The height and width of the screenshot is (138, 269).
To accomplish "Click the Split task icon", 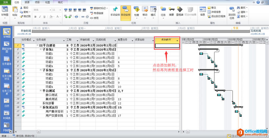I will tap(77, 17).
